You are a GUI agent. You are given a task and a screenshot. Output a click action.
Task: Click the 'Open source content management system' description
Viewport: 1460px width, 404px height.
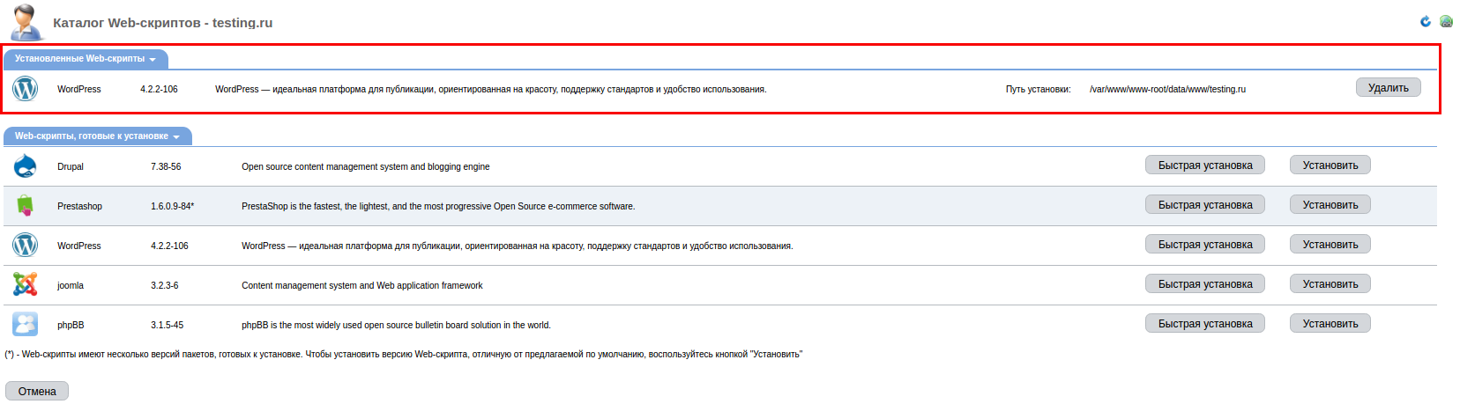[366, 166]
